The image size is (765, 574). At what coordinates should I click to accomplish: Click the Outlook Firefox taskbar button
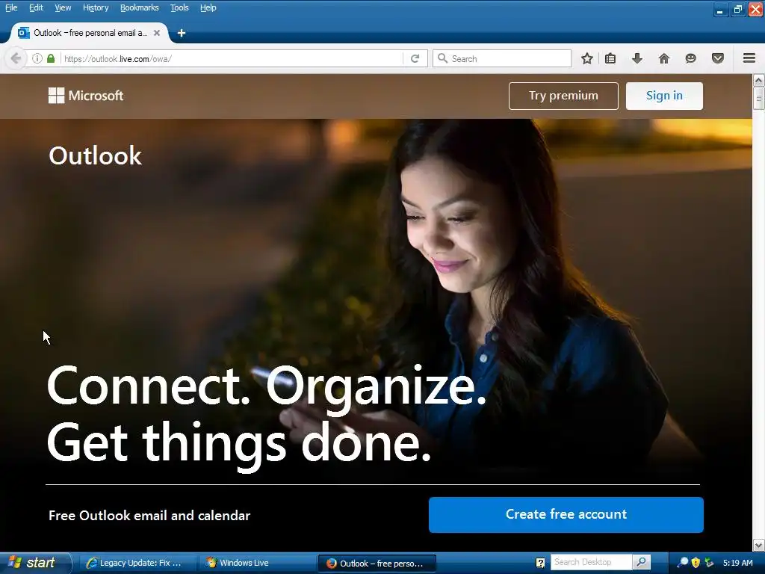tap(377, 564)
